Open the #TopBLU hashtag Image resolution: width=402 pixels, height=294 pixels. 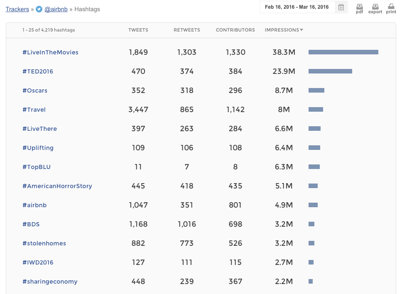tap(37, 167)
